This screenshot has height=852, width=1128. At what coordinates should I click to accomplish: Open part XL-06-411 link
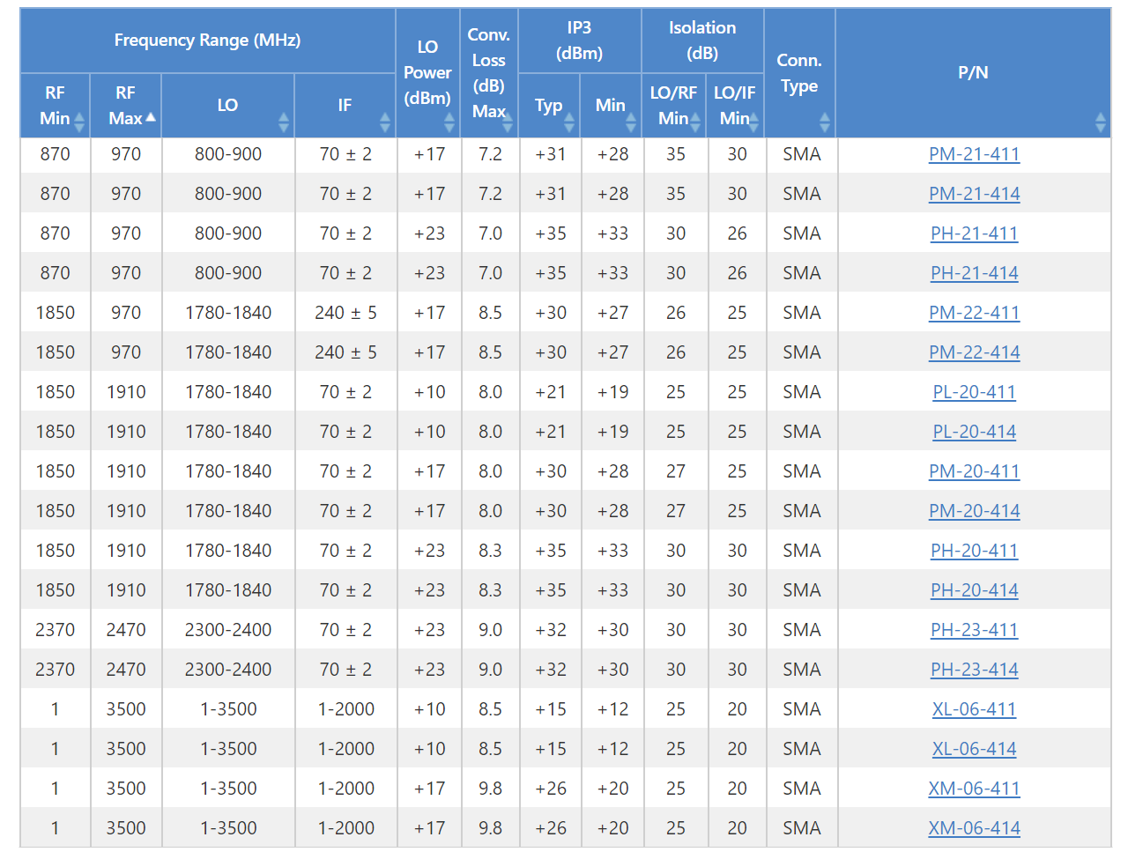[974, 709]
